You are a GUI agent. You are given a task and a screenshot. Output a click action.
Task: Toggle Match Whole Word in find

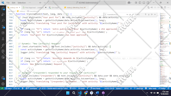coord(130,15)
